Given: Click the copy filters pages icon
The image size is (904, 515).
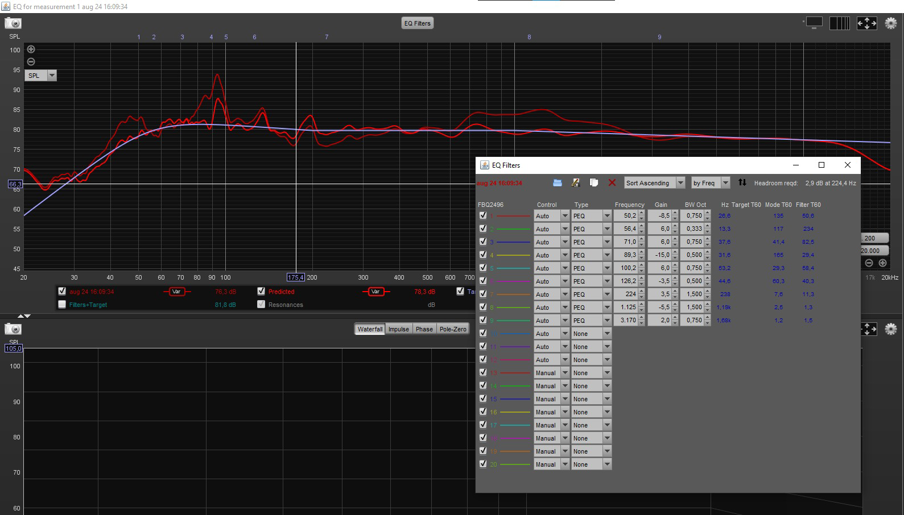Looking at the screenshot, I should tap(593, 182).
